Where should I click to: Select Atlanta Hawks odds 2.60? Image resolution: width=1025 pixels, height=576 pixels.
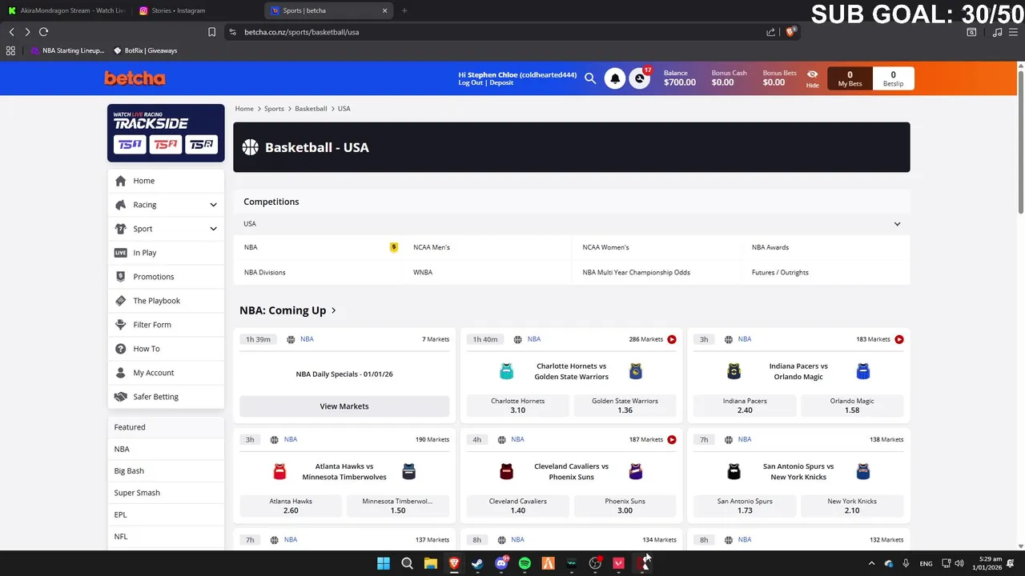291,506
